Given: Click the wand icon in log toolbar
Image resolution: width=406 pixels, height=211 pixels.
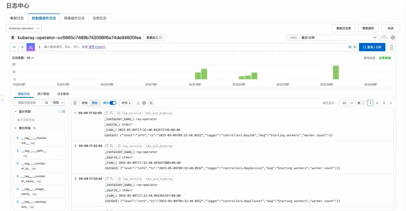Looking at the screenshot, I should coord(151,103).
